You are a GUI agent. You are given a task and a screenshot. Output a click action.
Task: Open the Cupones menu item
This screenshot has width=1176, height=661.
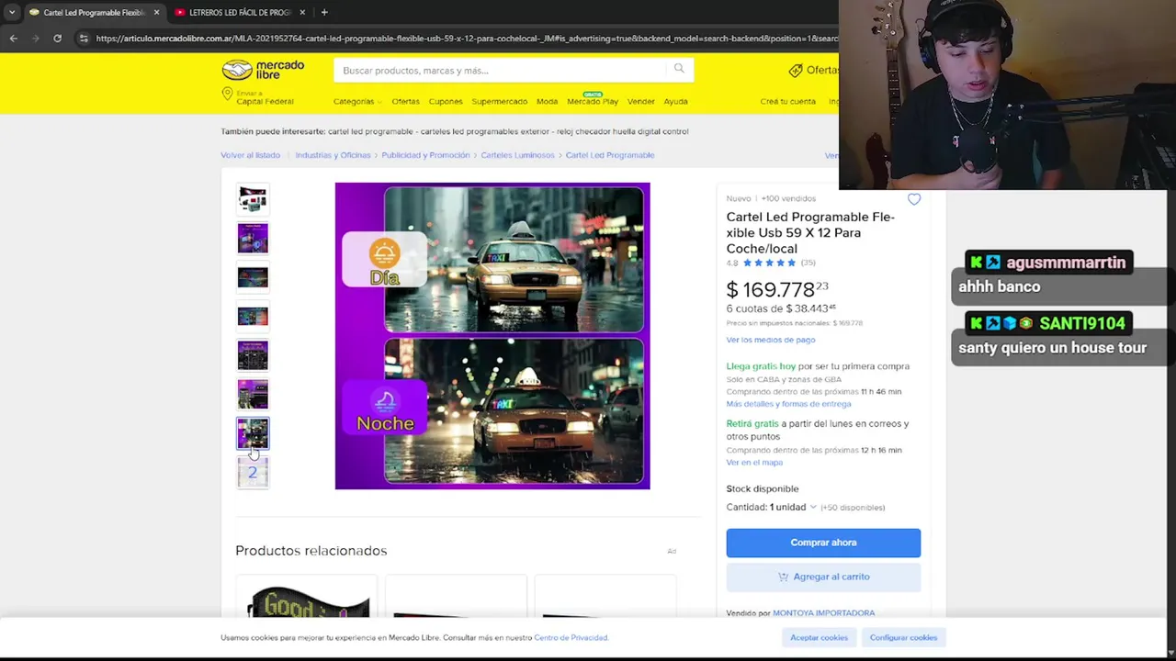[446, 101]
